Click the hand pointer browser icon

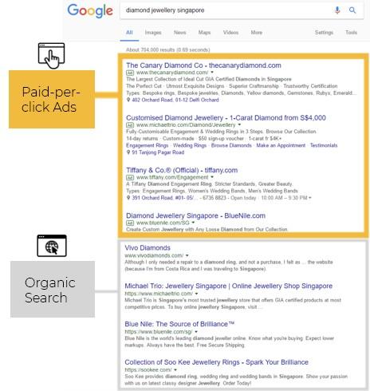pos(51,56)
